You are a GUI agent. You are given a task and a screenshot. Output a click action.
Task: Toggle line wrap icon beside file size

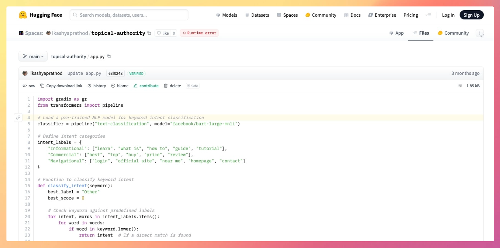pyautogui.click(x=460, y=86)
